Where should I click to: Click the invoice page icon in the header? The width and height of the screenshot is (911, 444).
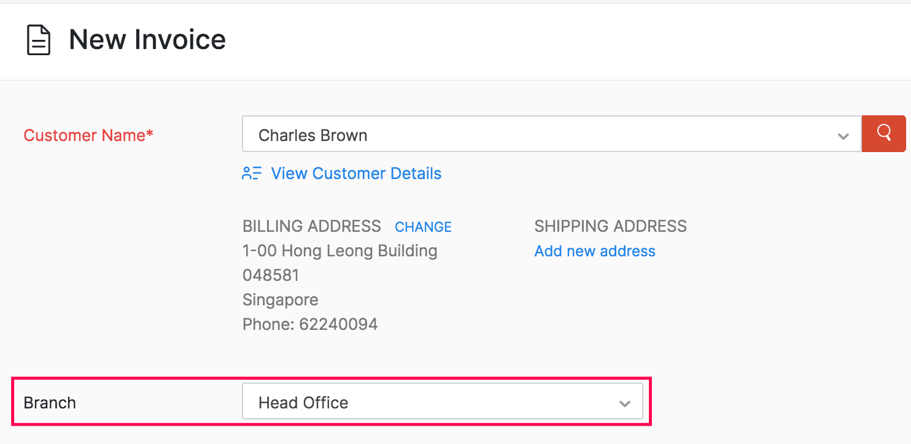[38, 39]
